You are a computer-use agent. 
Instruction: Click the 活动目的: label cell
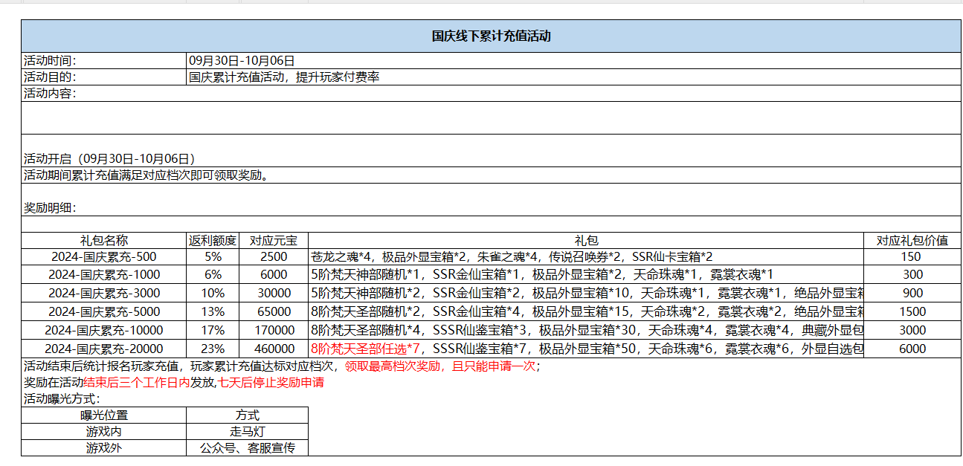103,77
